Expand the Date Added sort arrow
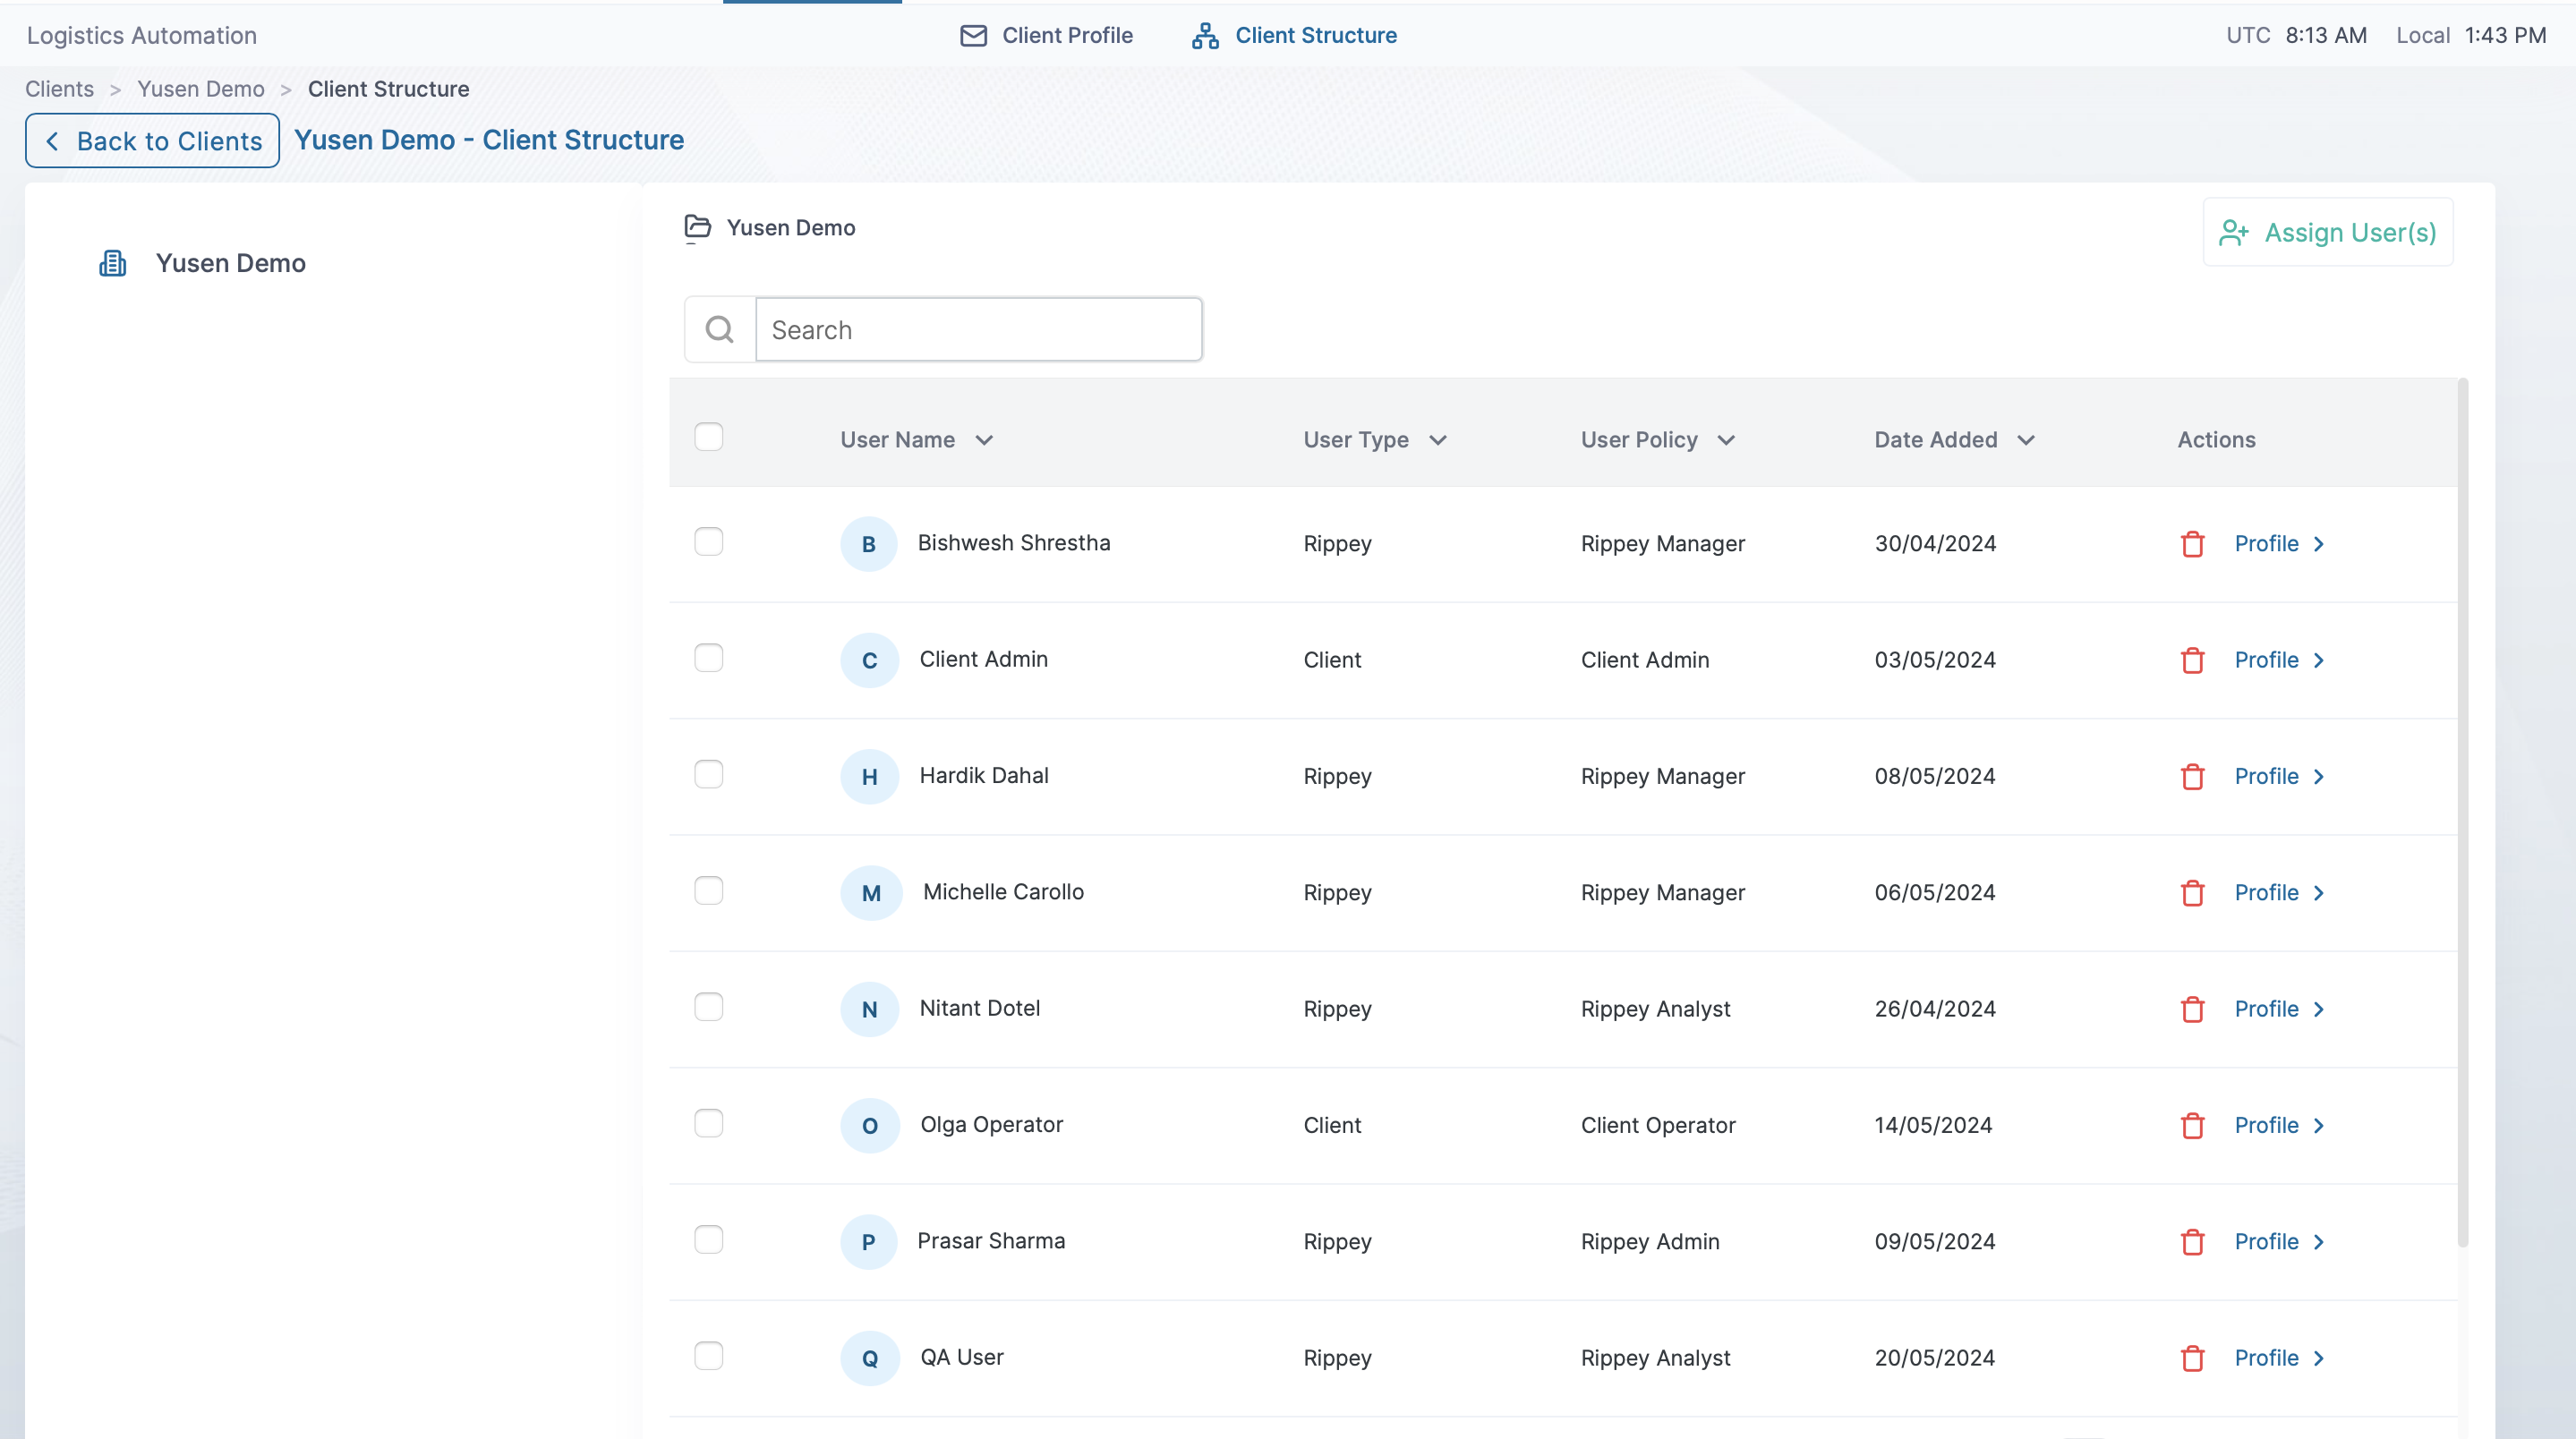2576x1439 pixels. coord(2026,440)
